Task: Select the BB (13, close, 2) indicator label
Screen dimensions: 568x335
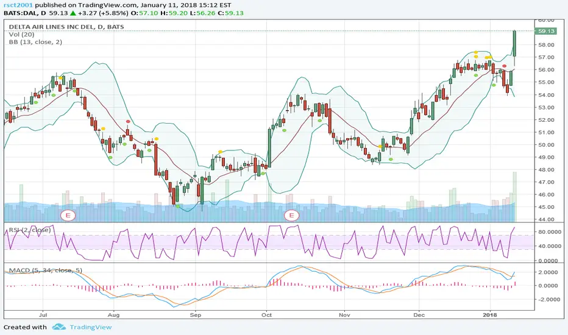Action: [x=35, y=42]
